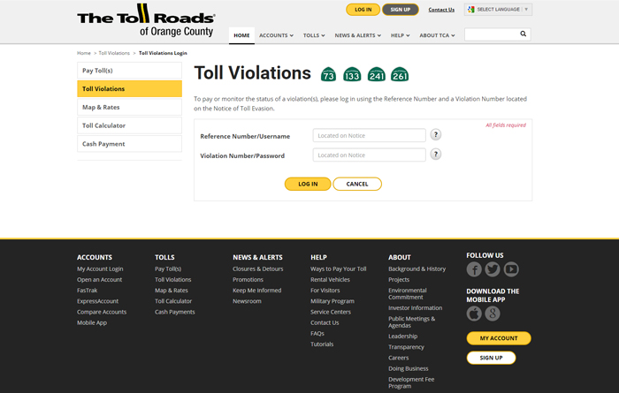Open footer Background & History link
Image resolution: width=619 pixels, height=393 pixels.
pos(416,268)
